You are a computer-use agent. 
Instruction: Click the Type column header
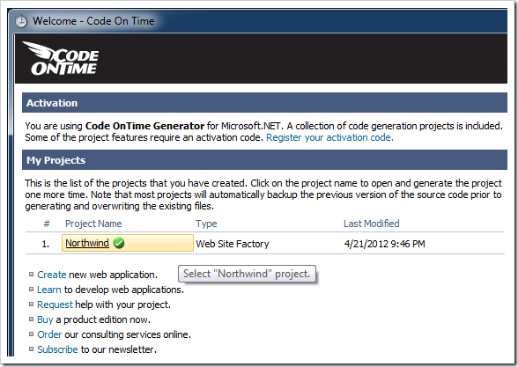(206, 224)
